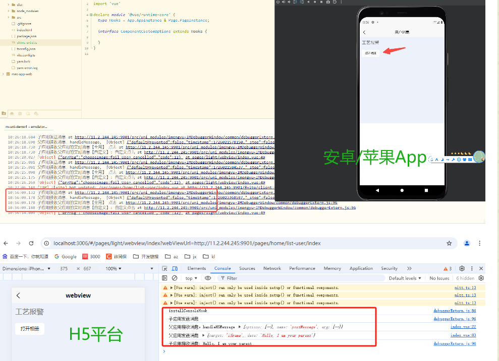
Task: Rotate the emulator left
Action: point(295,2)
